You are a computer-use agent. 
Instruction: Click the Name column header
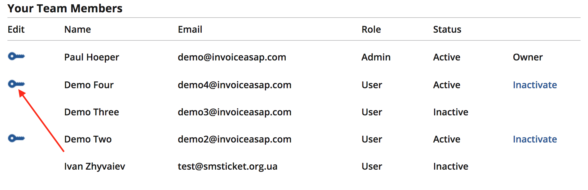tap(77, 29)
